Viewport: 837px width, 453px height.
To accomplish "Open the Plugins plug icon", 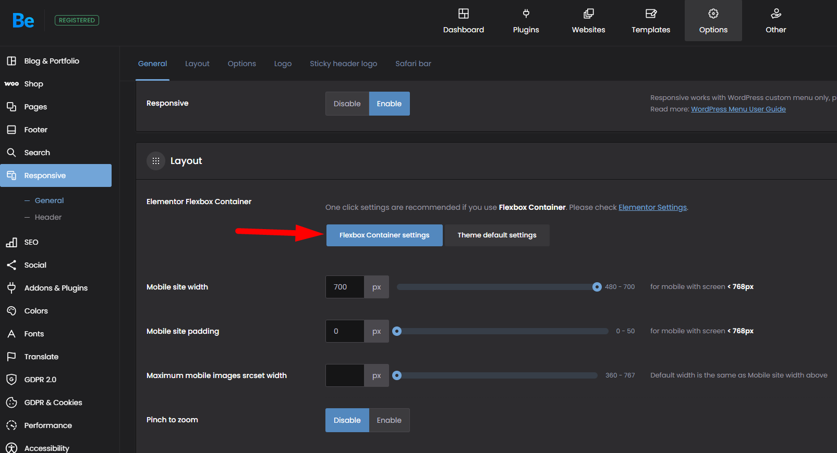I will pos(526,14).
